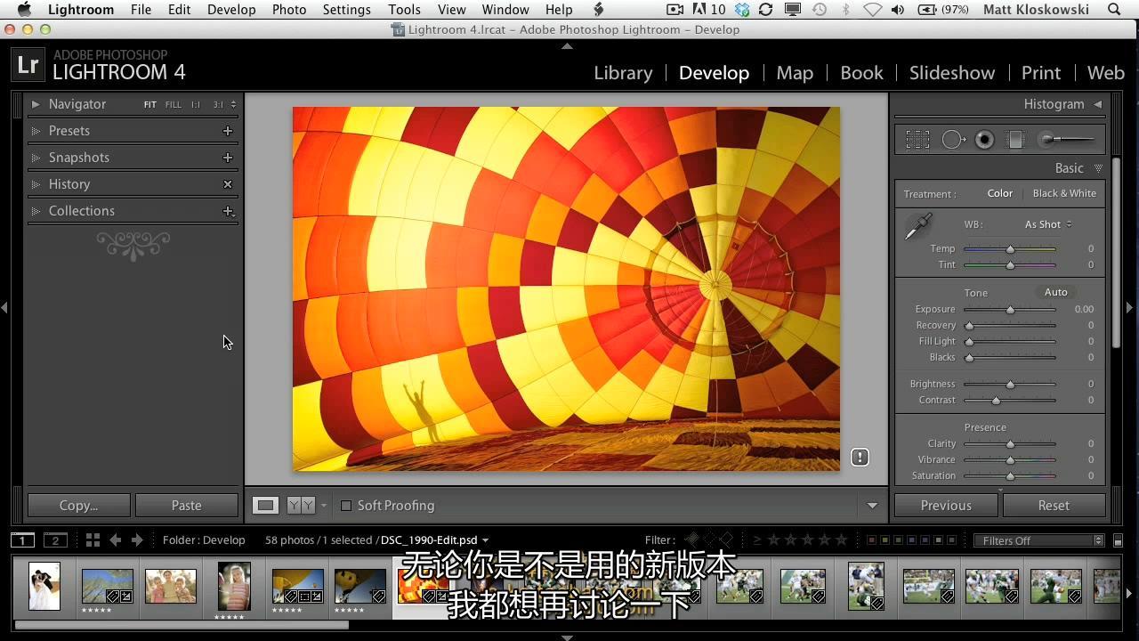Screen dimensions: 1139x641
Task: Hide the right panel group arrow
Action: point(1130,307)
